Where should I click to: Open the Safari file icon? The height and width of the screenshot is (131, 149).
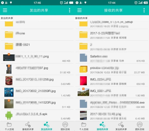point(83,58)
